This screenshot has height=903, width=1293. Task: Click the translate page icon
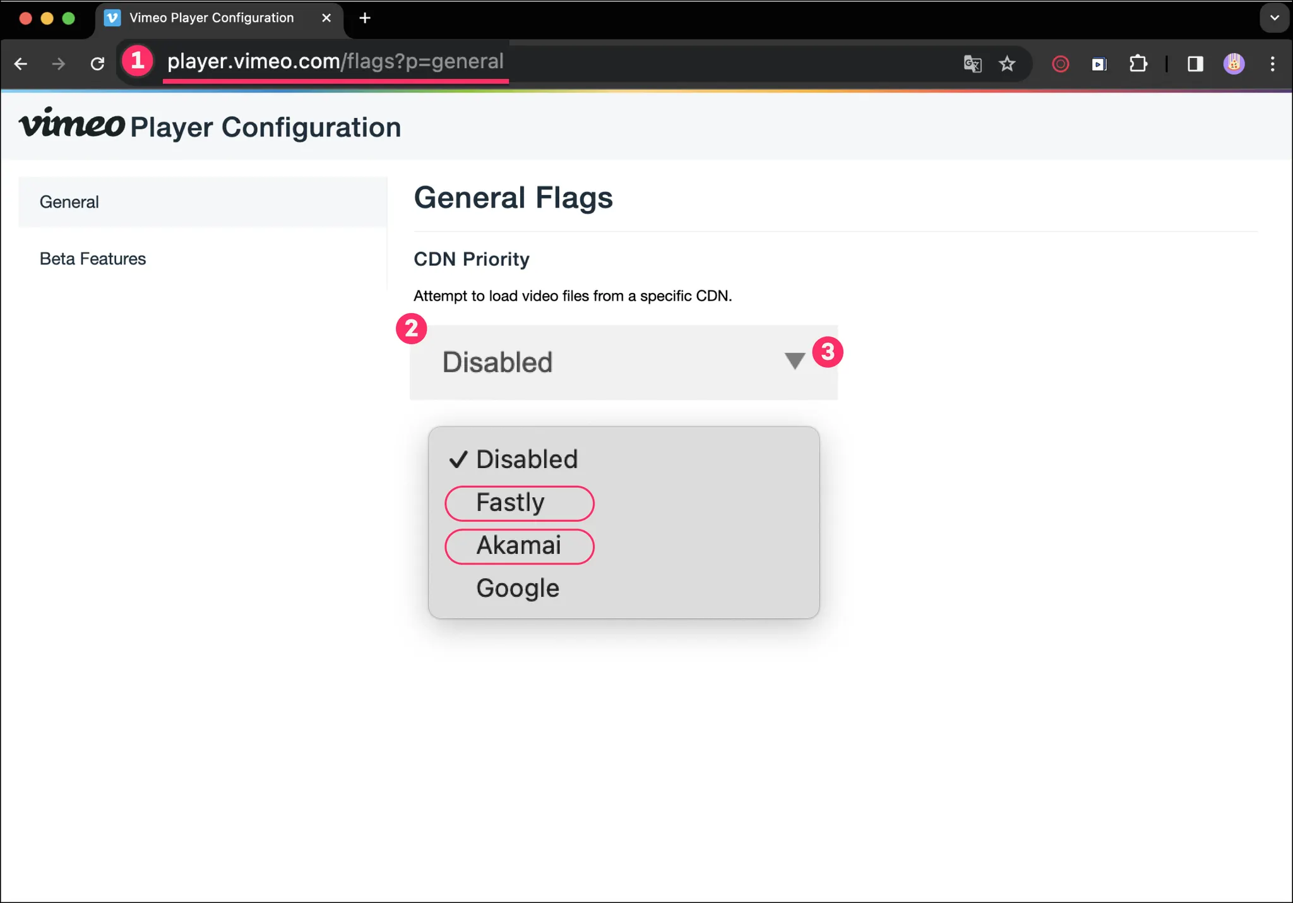[972, 64]
